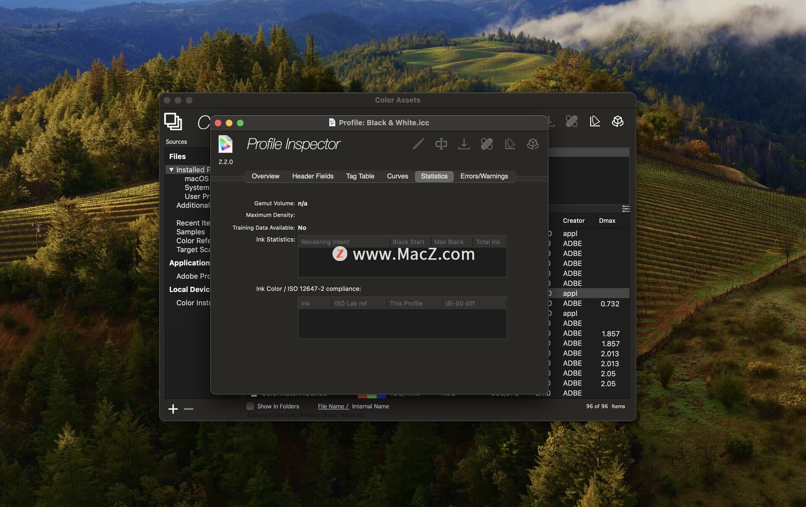Viewport: 806px width, 507px height.
Task: Collapse the Installed Profiles tree triangle
Action: click(171, 169)
